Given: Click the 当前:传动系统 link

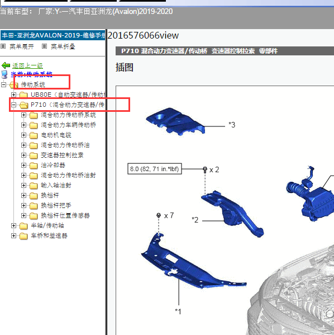Looking at the screenshot, I should pyautogui.click(x=31, y=74).
